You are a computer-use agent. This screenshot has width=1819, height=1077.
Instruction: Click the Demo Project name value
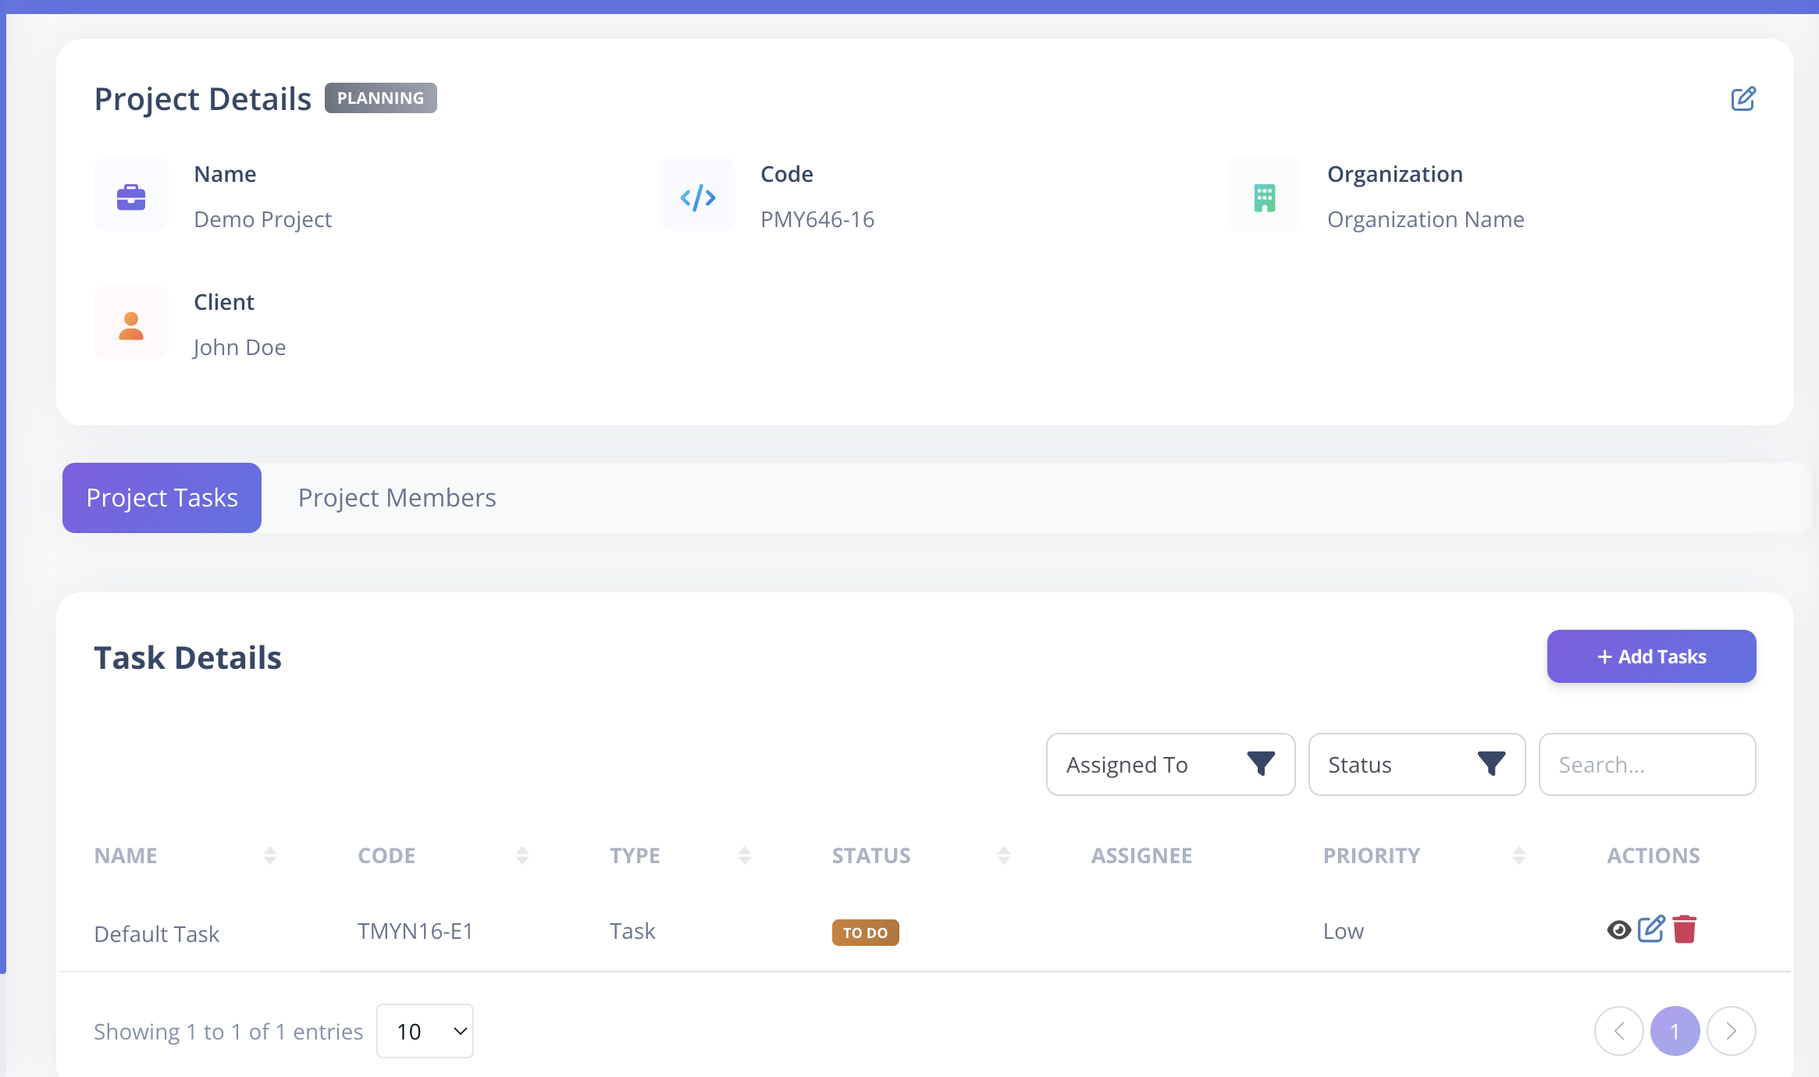[262, 219]
